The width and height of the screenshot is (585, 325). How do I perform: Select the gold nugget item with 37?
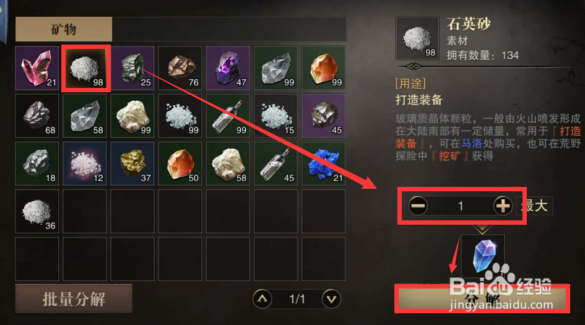[x=132, y=163]
